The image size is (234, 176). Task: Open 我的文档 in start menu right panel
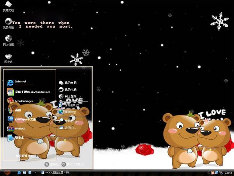click(x=67, y=82)
